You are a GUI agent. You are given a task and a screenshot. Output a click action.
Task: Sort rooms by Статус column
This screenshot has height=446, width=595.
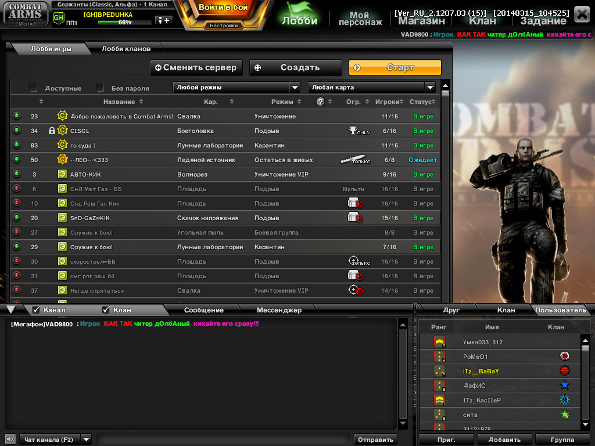(x=422, y=102)
